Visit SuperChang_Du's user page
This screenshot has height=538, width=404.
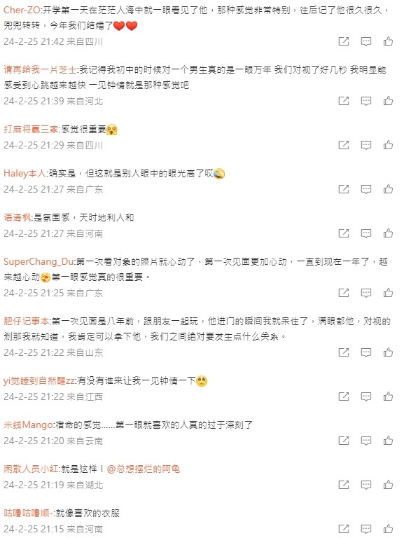[39, 262]
